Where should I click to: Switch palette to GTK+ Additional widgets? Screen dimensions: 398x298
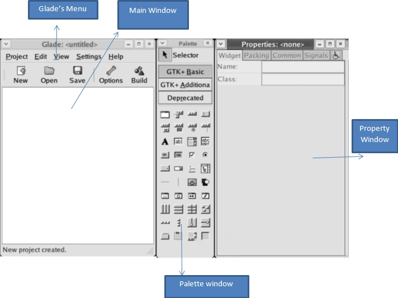185,85
